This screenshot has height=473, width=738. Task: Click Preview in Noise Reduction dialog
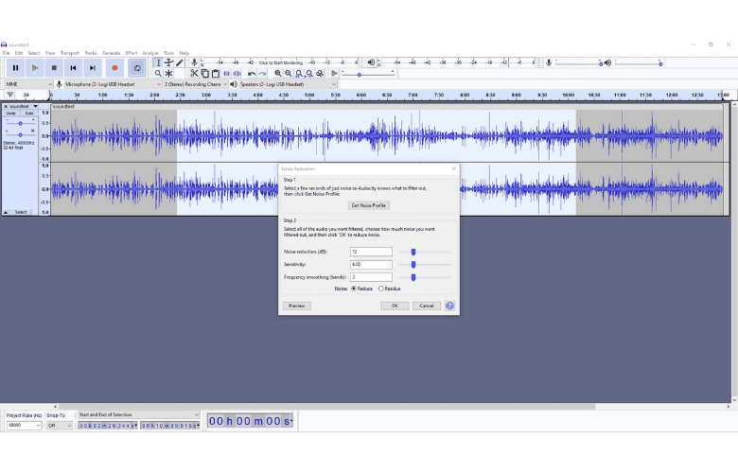296,306
